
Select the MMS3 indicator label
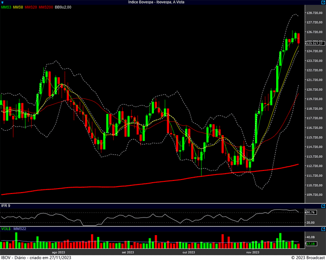(6, 8)
